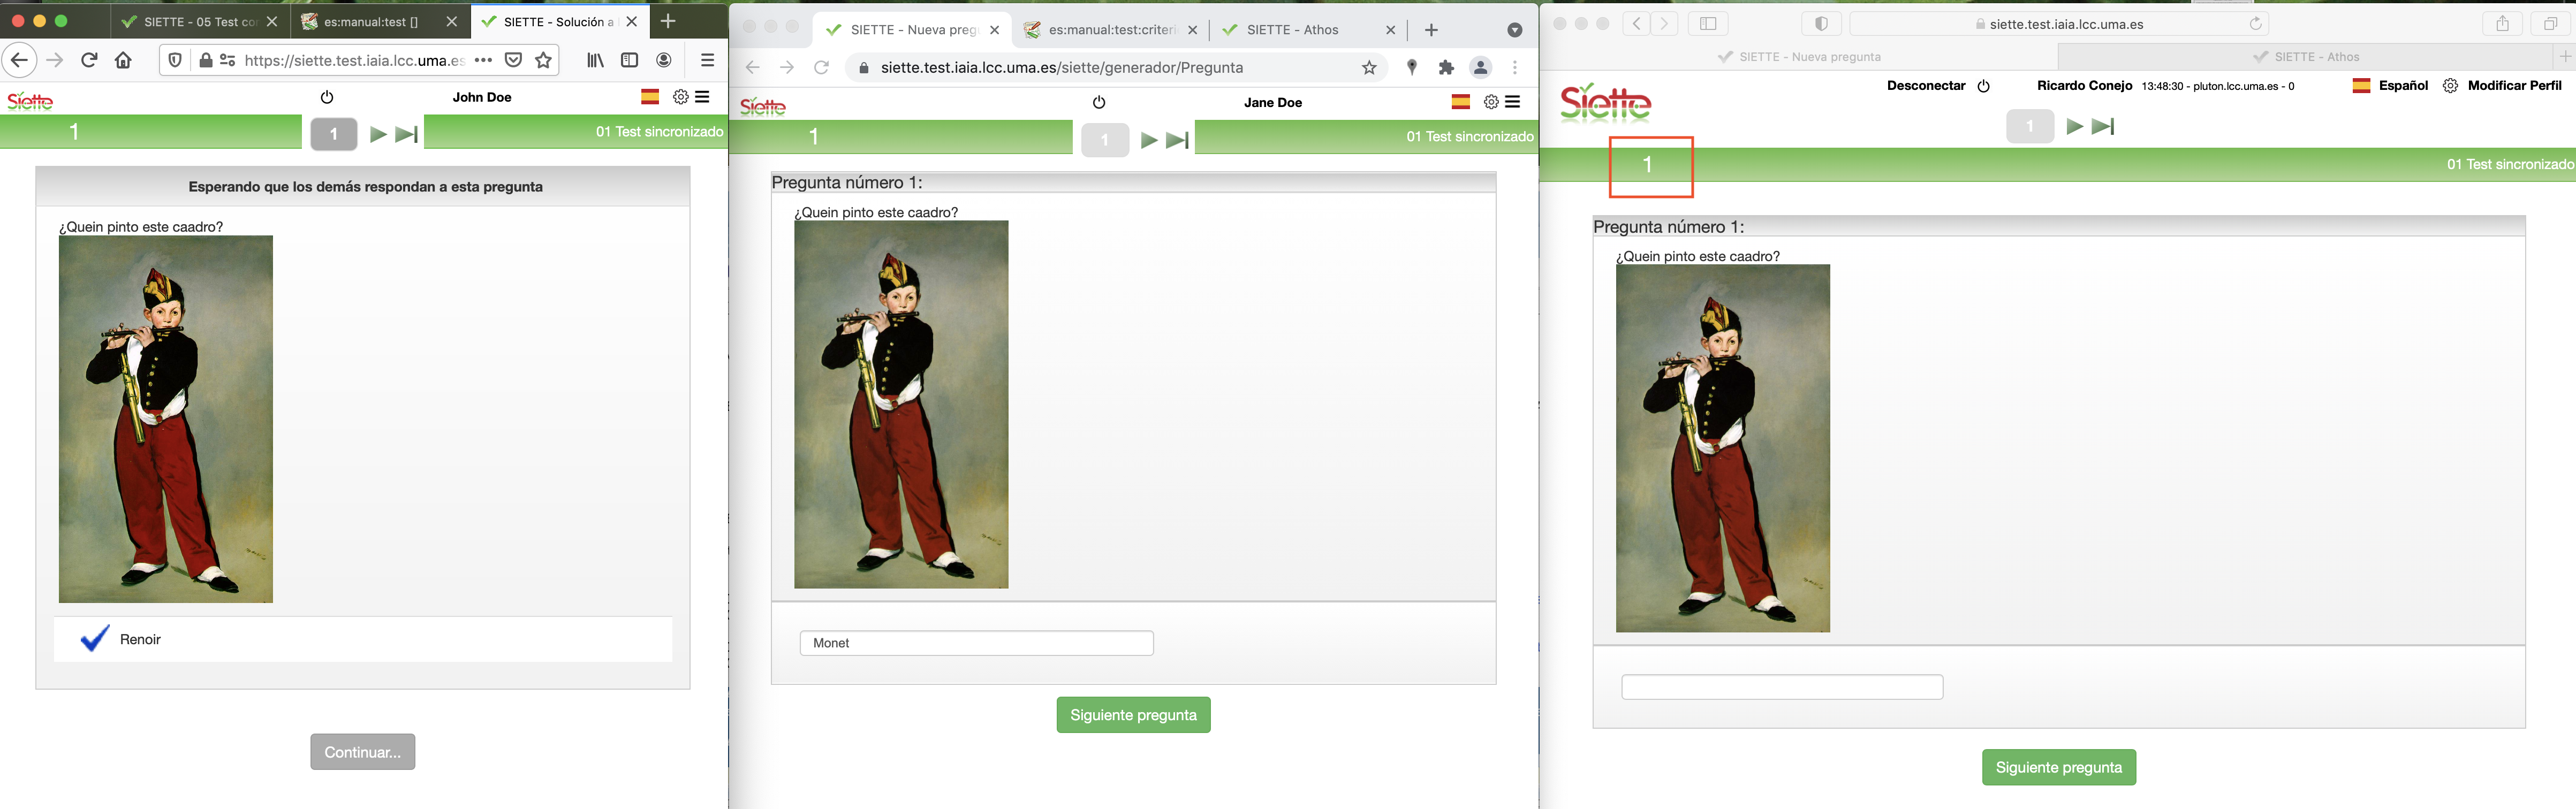Image resolution: width=2576 pixels, height=809 pixels.
Task: Click Safari share icon
Action: (2503, 24)
